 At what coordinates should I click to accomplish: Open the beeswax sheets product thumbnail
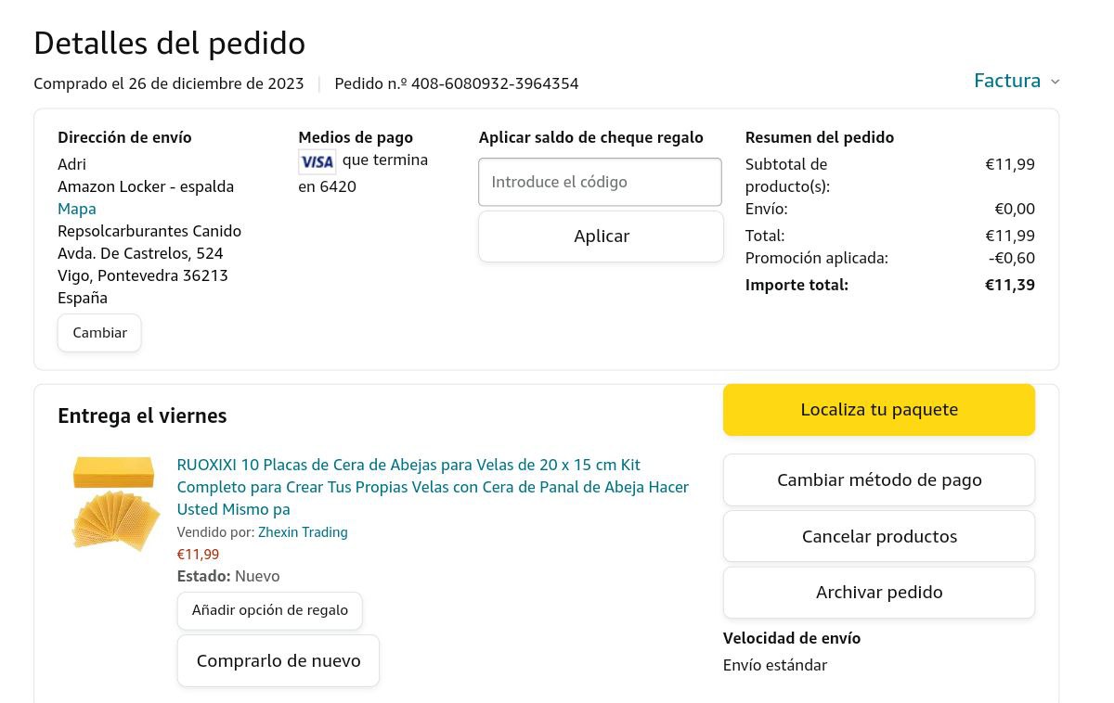(115, 505)
